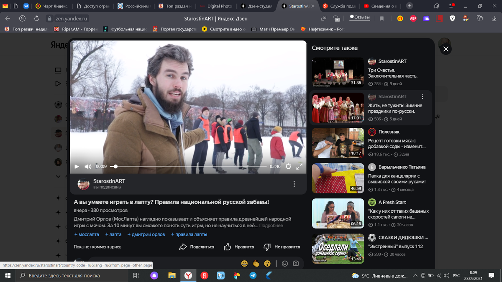Insert surprised face emoji in comment
The image size is (502, 282).
[267, 263]
